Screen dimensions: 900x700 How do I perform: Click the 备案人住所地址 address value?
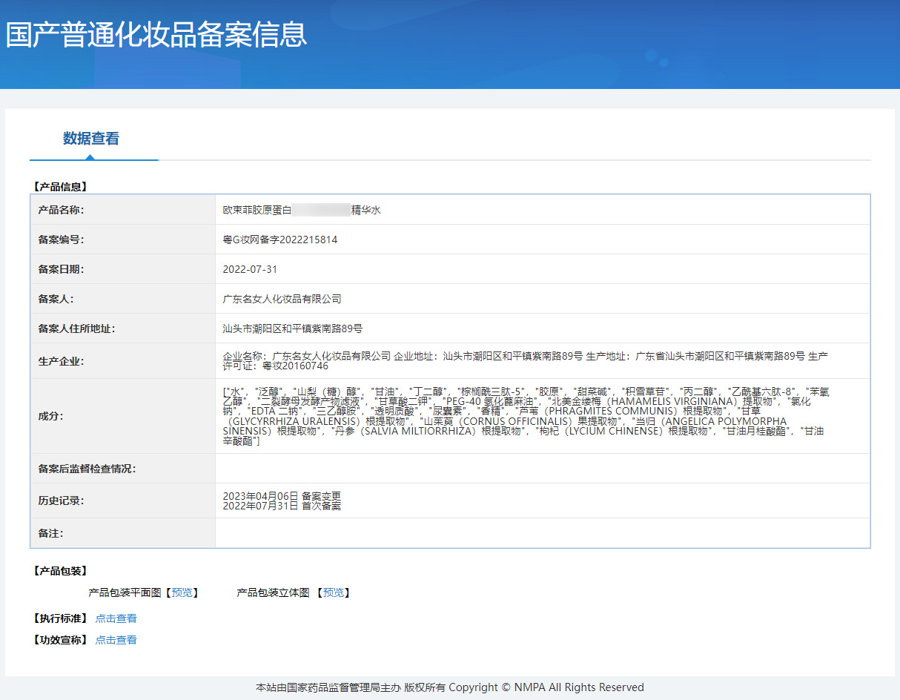(x=292, y=328)
